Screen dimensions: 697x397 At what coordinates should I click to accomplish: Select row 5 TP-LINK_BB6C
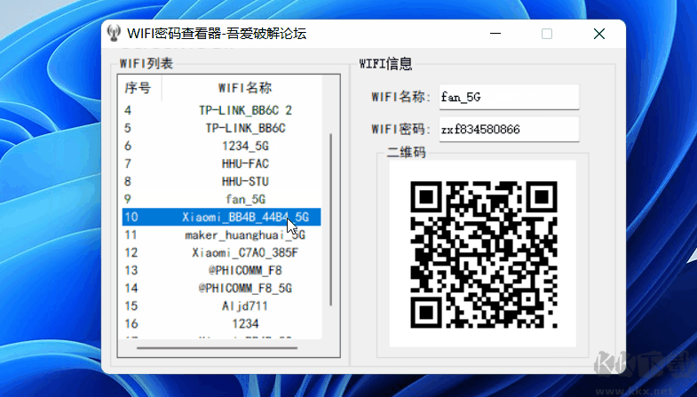pyautogui.click(x=221, y=128)
